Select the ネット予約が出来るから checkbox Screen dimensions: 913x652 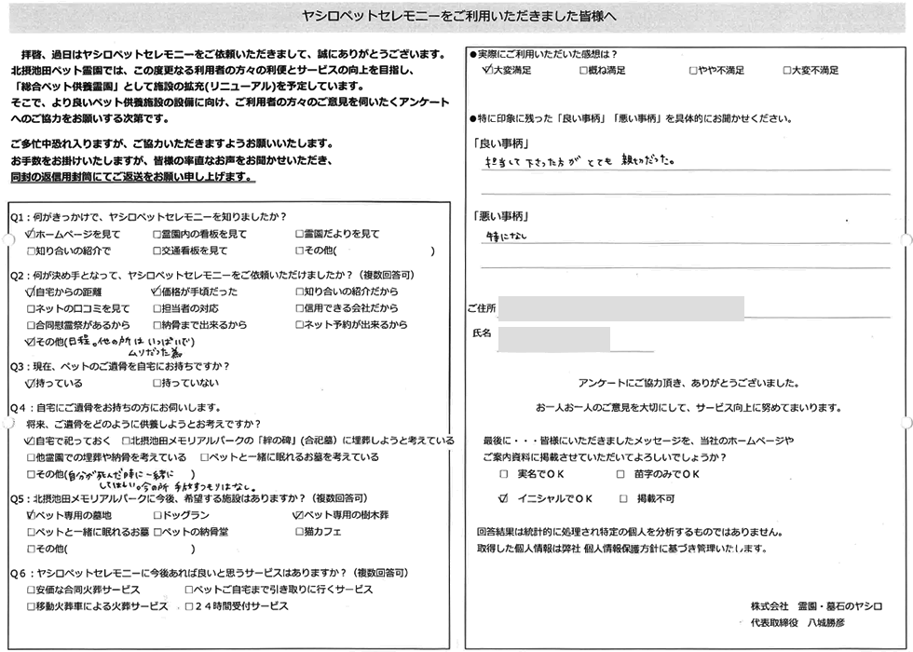point(299,325)
